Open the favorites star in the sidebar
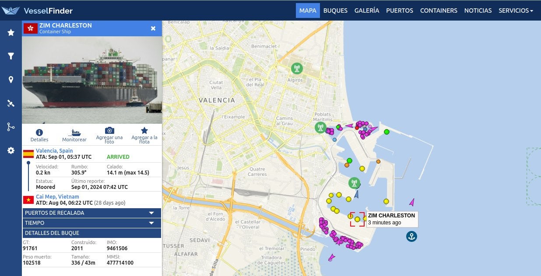Image resolution: width=541 pixels, height=276 pixels. (11, 32)
